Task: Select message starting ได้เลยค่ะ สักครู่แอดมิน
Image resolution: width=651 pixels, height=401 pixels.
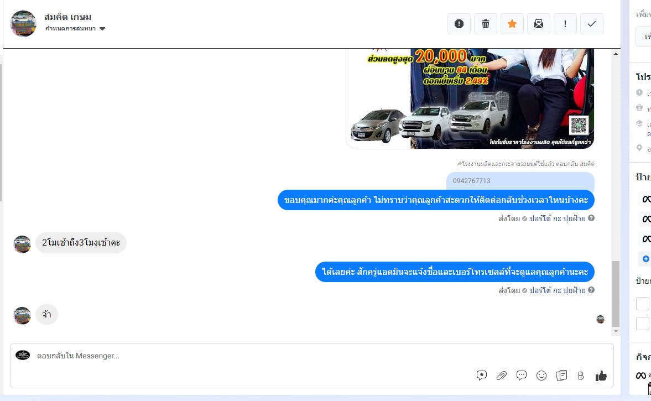Action: pyautogui.click(x=455, y=272)
